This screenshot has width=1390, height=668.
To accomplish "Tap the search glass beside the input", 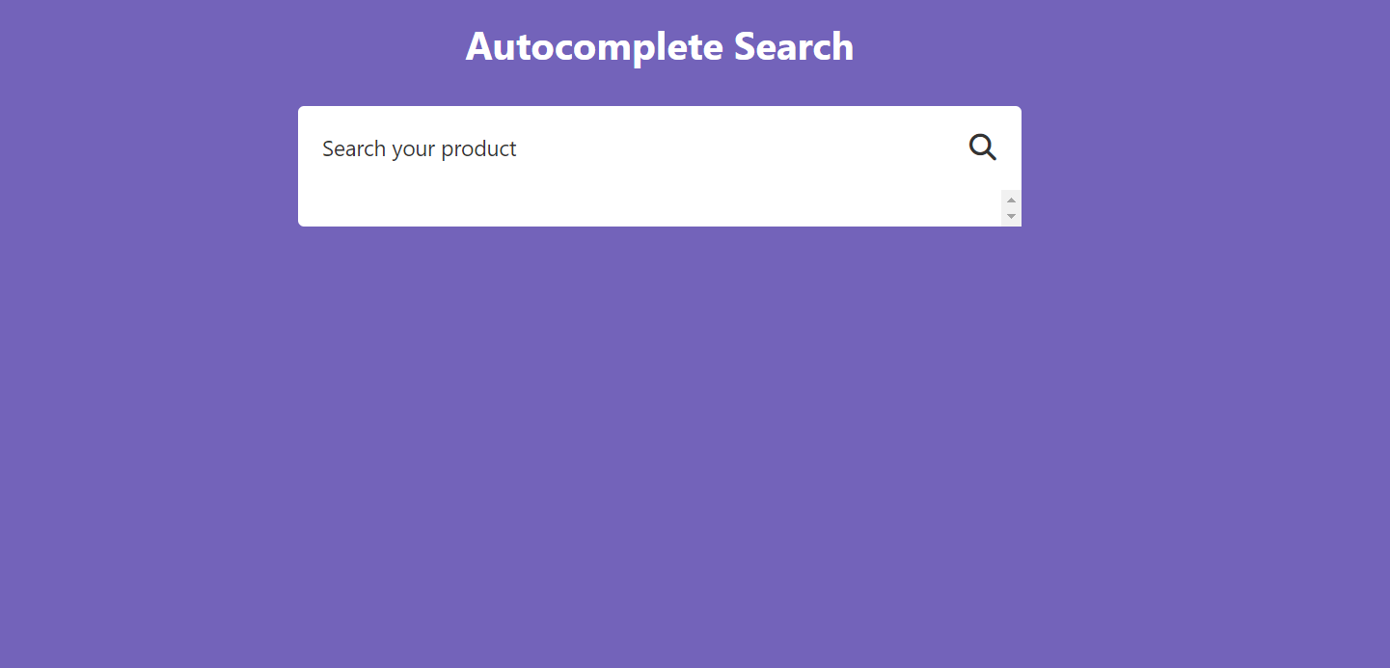I will (982, 147).
